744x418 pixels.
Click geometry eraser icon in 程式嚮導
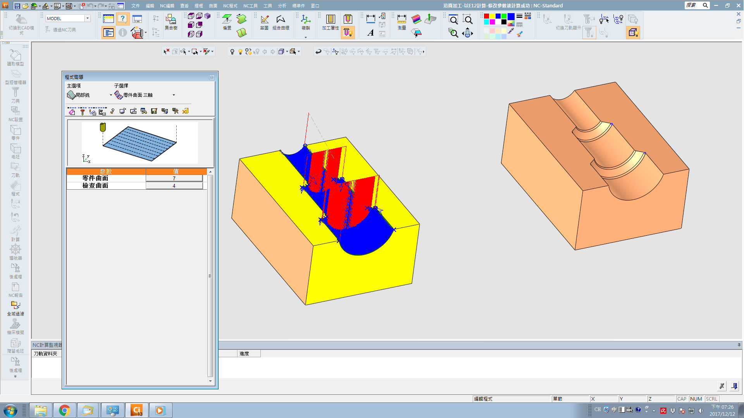[72, 111]
